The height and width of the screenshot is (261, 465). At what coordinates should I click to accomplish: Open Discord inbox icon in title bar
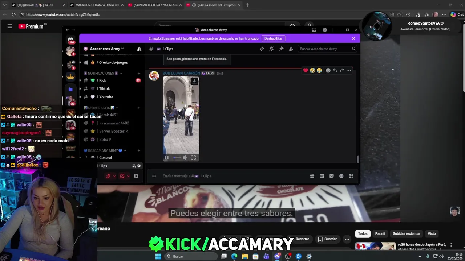pos(314,30)
